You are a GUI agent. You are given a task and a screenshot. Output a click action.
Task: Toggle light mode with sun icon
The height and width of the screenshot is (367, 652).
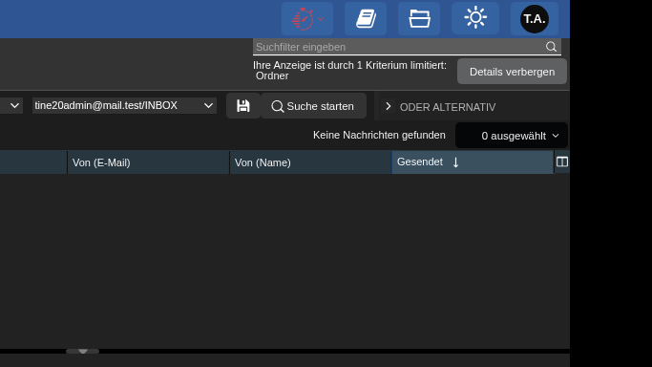tap(475, 18)
